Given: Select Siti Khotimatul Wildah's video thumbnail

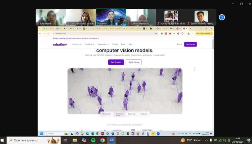Looking at the screenshot, I should (81, 17).
